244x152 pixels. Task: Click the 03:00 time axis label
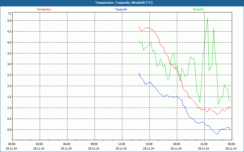[x=39, y=144]
